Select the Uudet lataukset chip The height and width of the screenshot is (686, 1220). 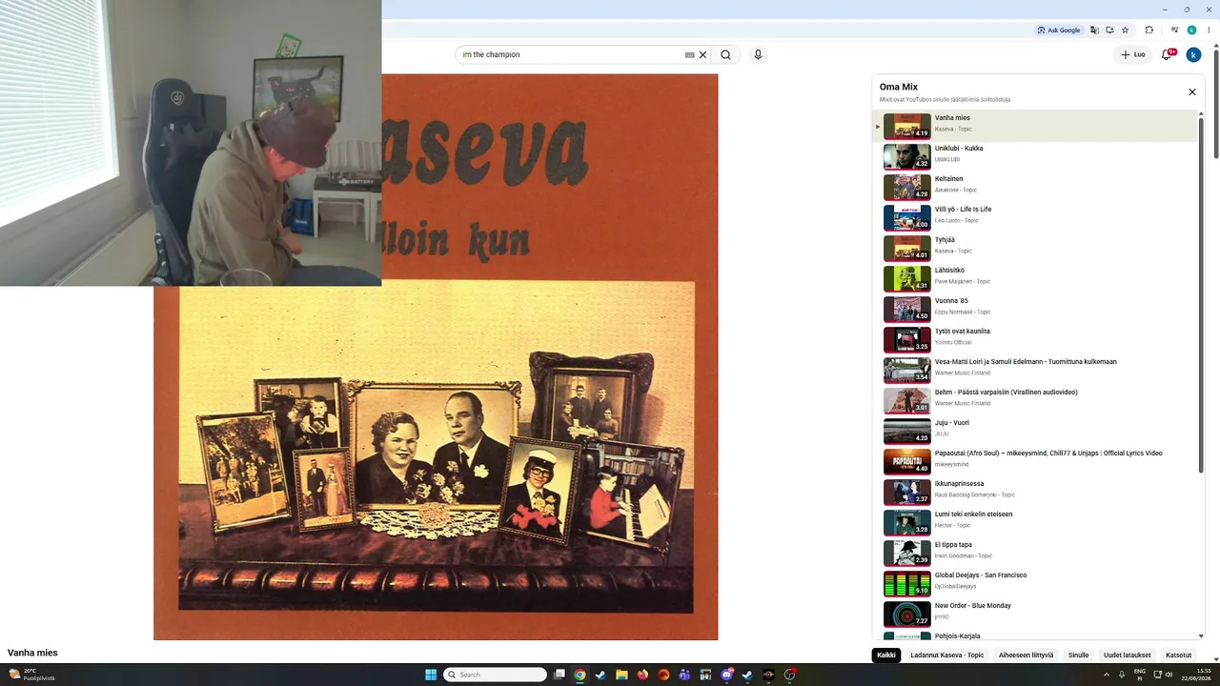click(x=1128, y=656)
